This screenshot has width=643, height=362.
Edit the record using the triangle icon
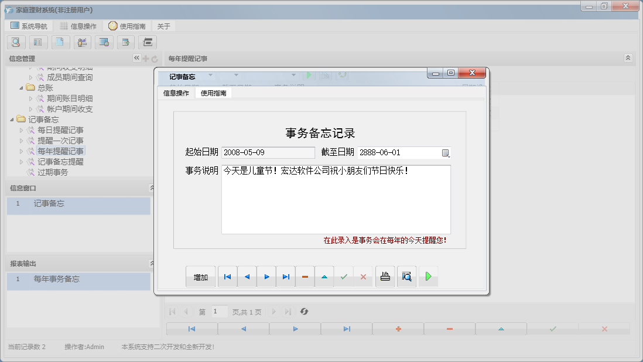[x=324, y=276]
